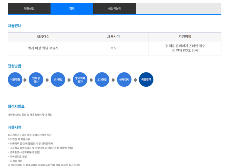The width and height of the screenshot is (228, 166).
Task: Click the 학사 이상 학위 보유자 cell
Action: 43,48
